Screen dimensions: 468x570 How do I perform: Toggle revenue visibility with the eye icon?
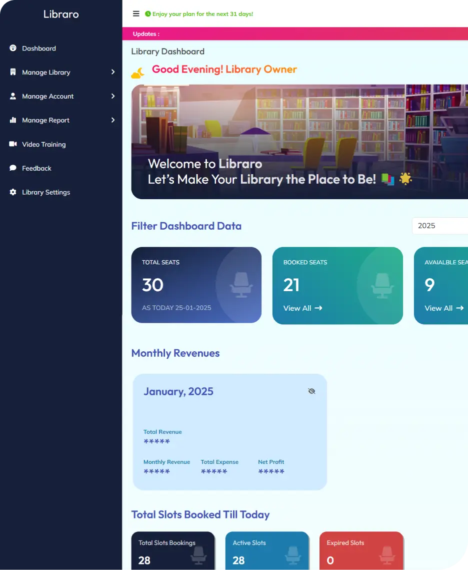tap(311, 391)
